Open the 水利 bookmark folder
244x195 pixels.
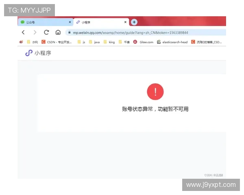[x=33, y=42]
